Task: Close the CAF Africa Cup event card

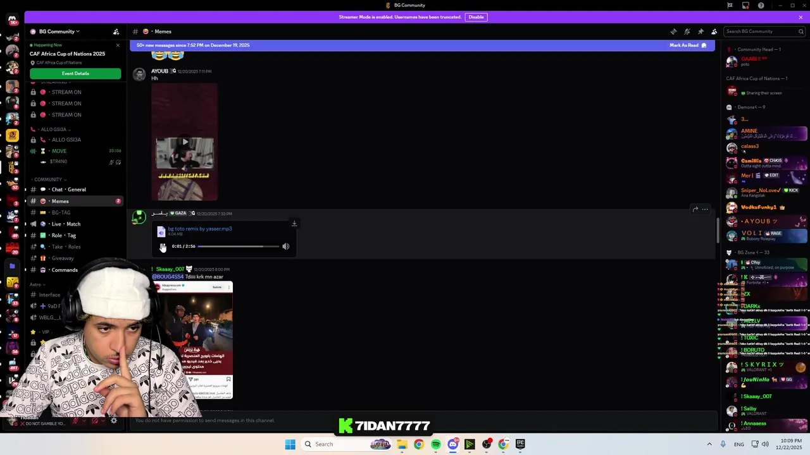Action: (x=118, y=45)
